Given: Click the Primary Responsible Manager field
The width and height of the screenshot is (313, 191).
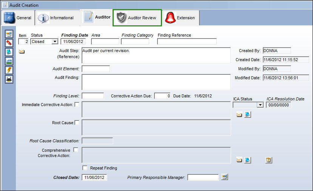Looking at the screenshot, I should click(203, 177).
